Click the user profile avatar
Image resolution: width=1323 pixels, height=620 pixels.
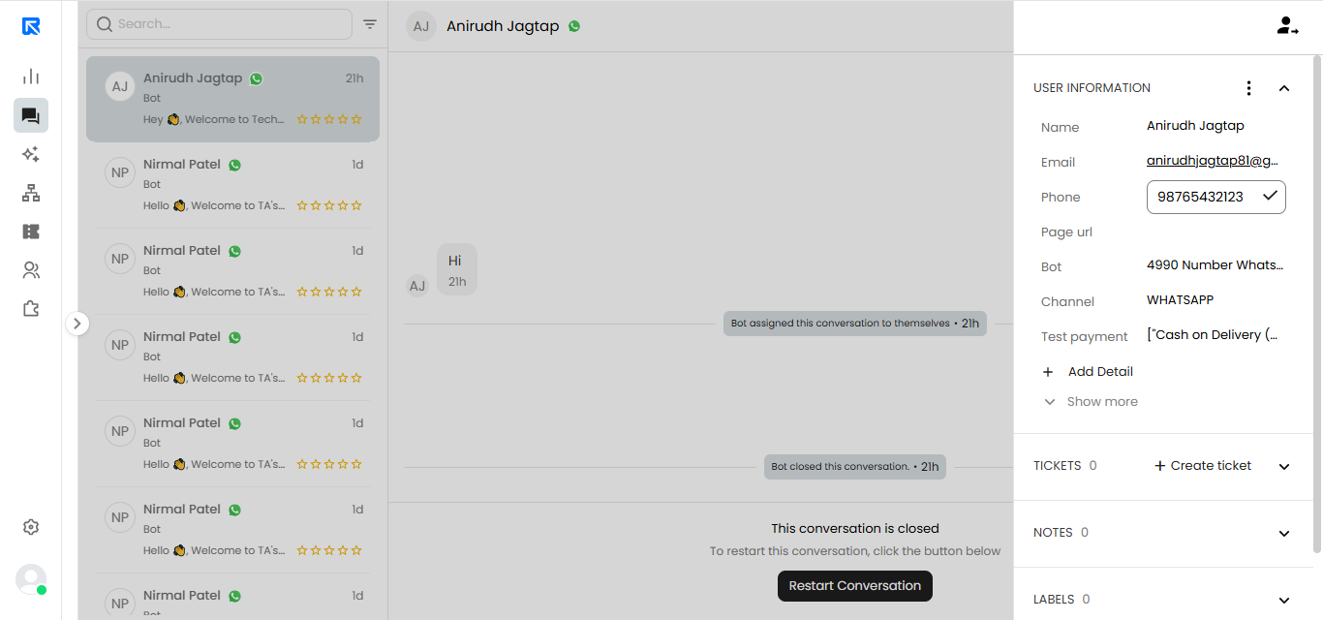point(31,579)
